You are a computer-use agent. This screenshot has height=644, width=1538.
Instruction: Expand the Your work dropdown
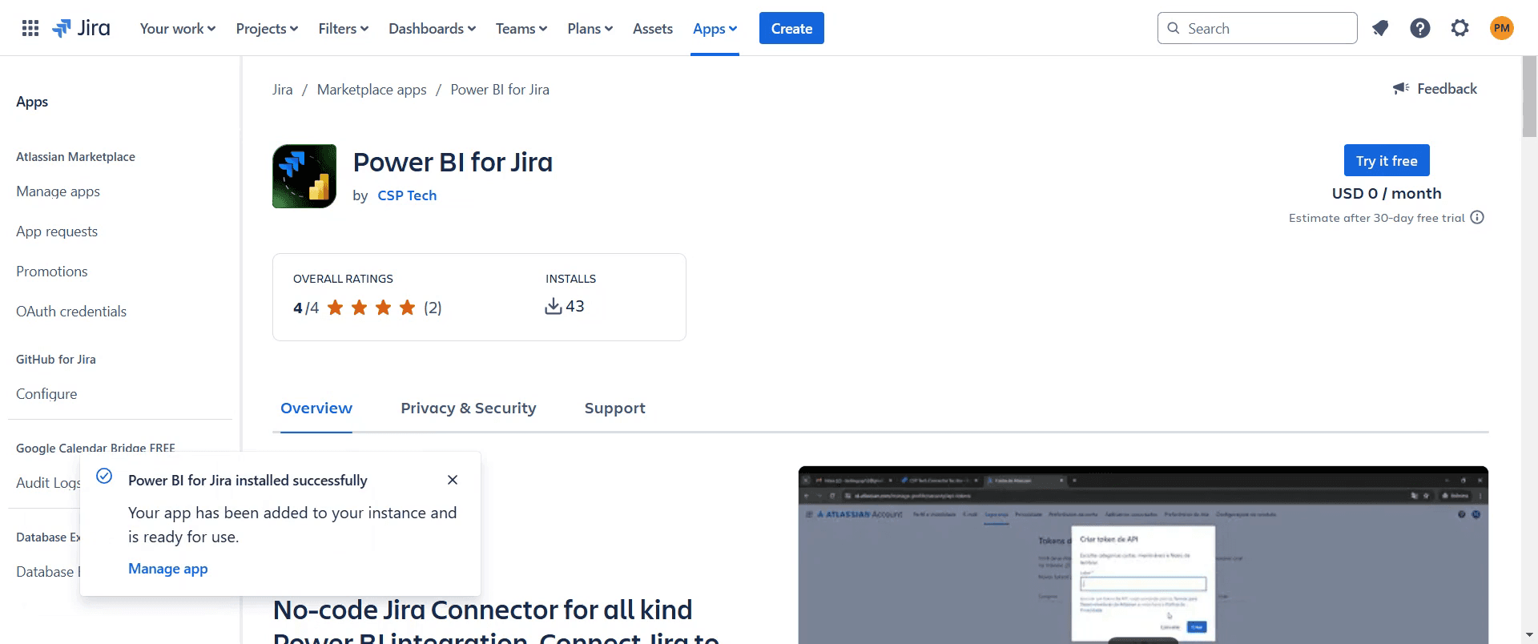177,28
